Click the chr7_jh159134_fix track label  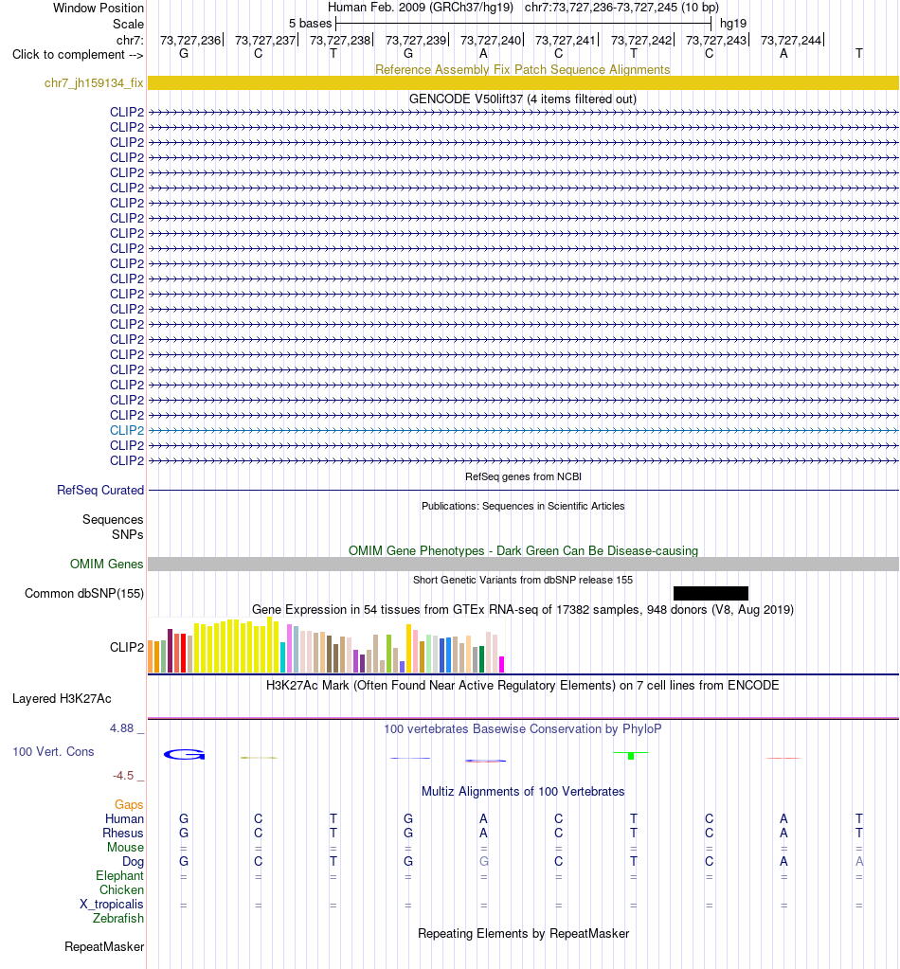[x=94, y=82]
